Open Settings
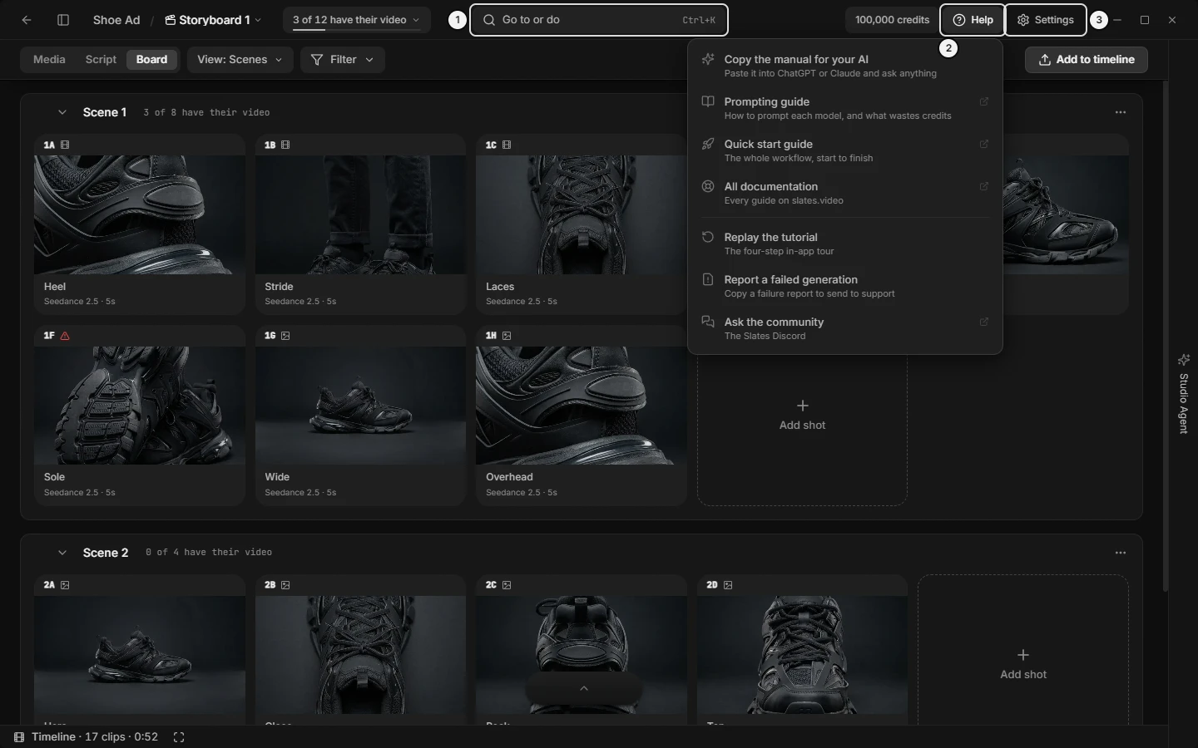1198x748 pixels. tap(1046, 20)
